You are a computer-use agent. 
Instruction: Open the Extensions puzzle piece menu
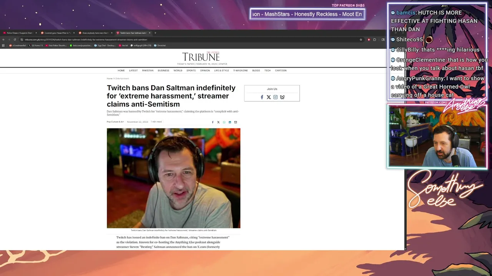coord(375,39)
